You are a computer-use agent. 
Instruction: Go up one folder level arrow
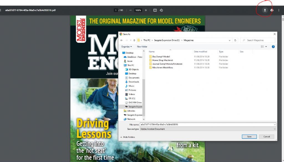point(134,40)
